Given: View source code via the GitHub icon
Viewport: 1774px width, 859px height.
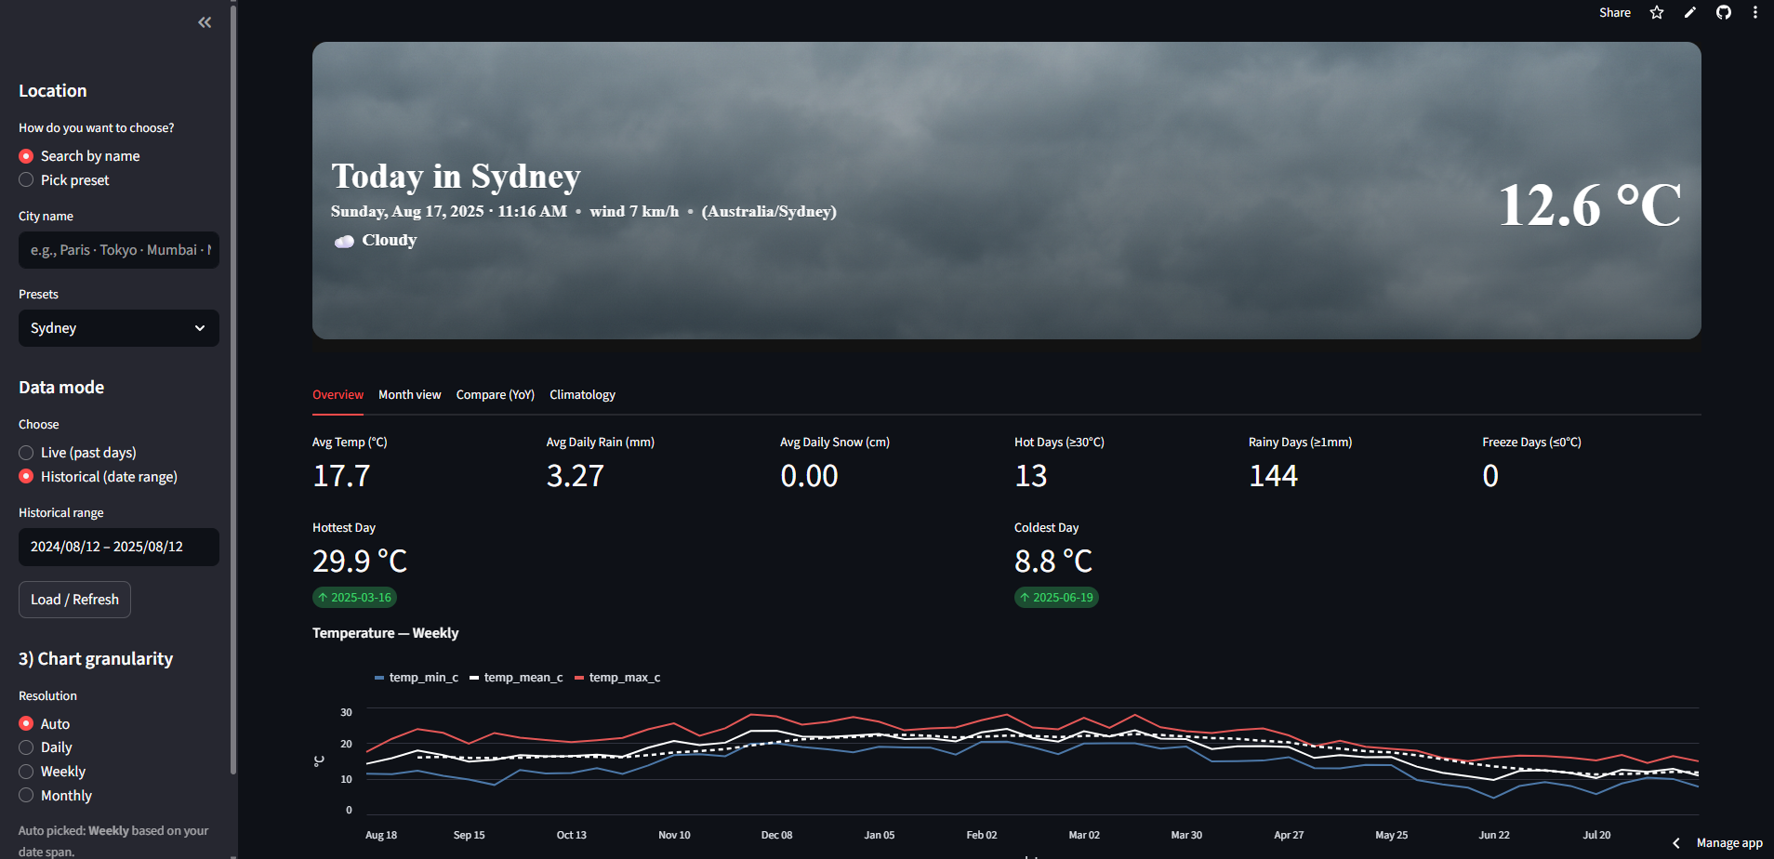Looking at the screenshot, I should [x=1724, y=13].
